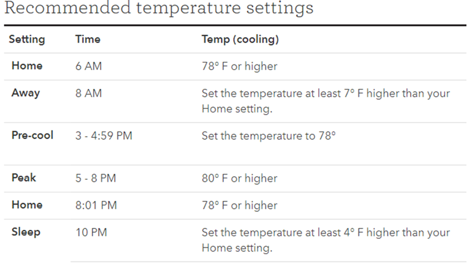Click the 4° F higher Sleep description
The width and height of the screenshot is (468, 263).
[x=326, y=240]
